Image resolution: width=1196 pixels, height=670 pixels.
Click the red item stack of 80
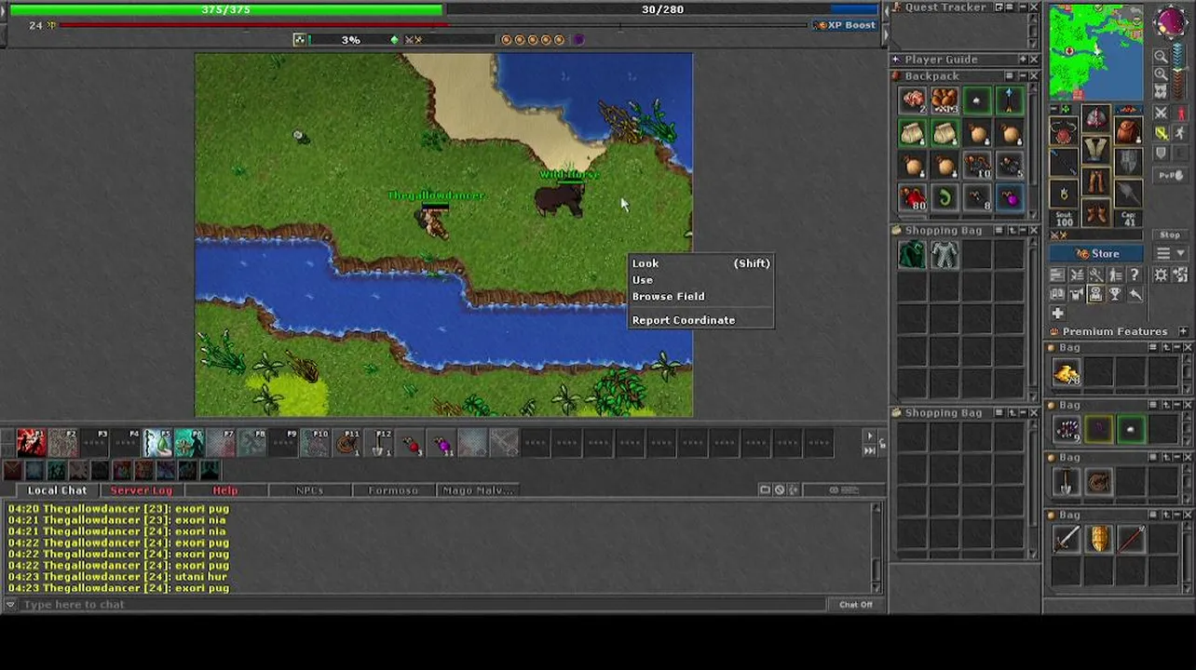pyautogui.click(x=913, y=197)
